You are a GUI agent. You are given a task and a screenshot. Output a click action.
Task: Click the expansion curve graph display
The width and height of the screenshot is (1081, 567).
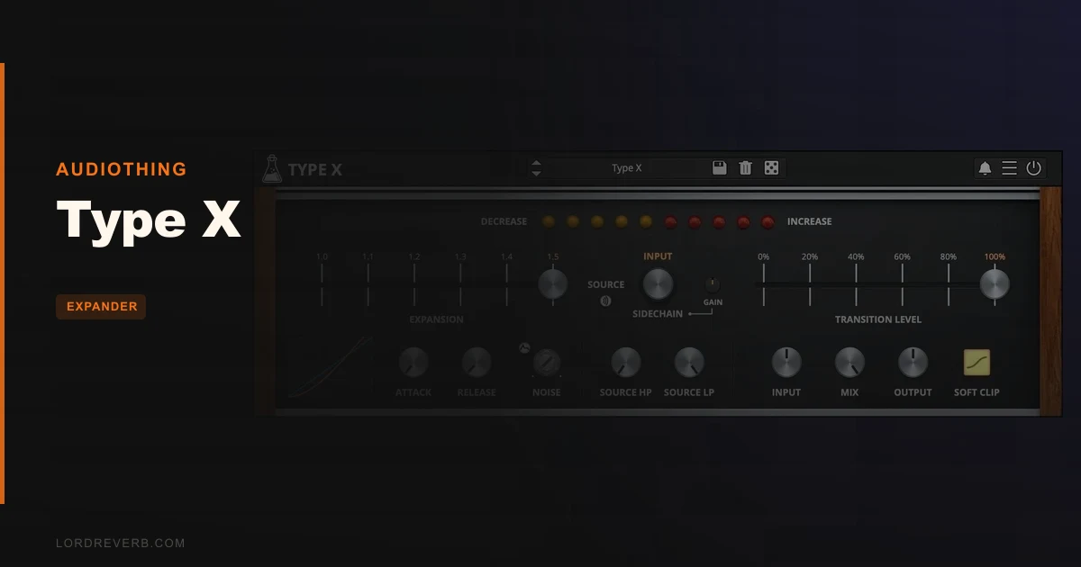pos(330,366)
